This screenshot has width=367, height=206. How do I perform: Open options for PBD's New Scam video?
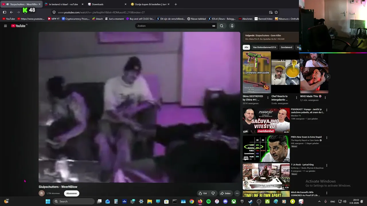[327, 138]
